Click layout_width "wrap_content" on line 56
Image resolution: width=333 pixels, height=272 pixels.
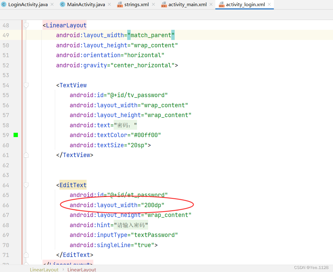point(164,105)
